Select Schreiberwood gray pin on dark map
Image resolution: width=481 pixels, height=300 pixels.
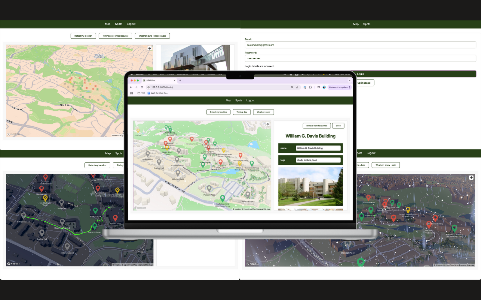pos(23,216)
